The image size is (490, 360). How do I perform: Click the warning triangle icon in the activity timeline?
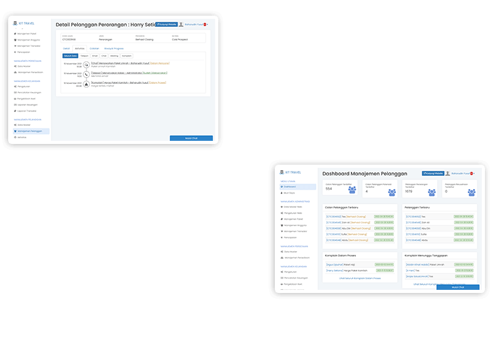click(x=86, y=83)
